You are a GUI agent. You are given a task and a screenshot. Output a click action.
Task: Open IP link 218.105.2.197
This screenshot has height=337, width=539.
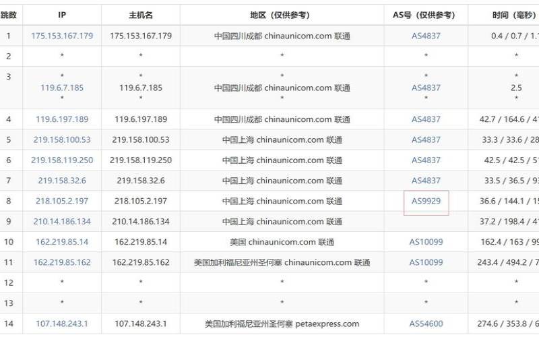pos(62,201)
